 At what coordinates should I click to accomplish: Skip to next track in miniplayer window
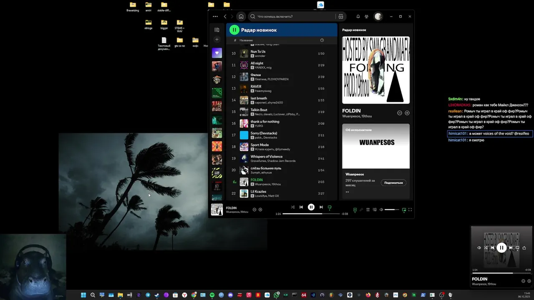(511, 247)
